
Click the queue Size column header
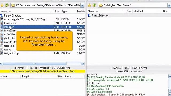pyautogui.click(x=52, y=77)
